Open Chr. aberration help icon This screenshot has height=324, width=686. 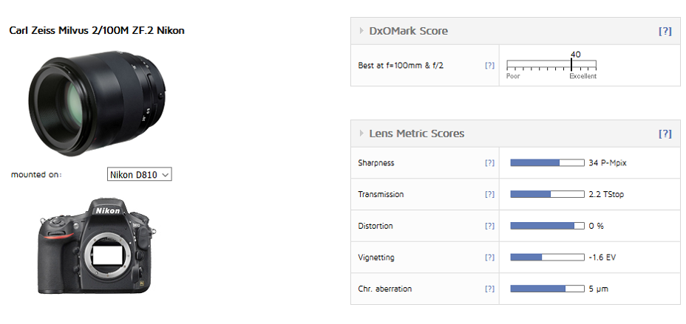coord(489,289)
